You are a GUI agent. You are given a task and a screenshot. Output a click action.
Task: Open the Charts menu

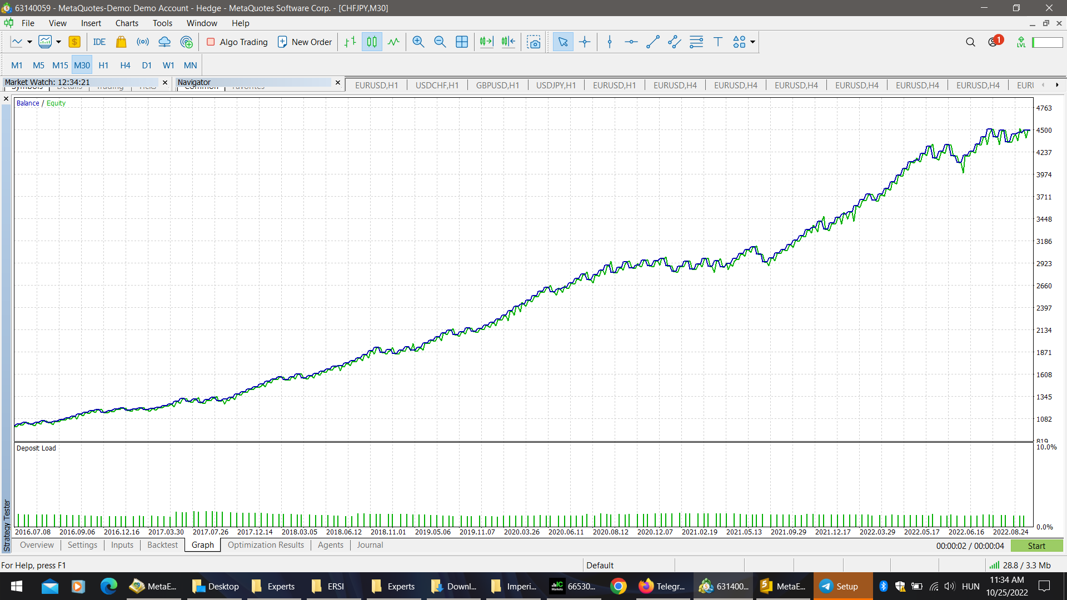[x=127, y=23]
